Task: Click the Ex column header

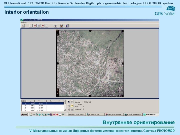Action: coord(50,101)
